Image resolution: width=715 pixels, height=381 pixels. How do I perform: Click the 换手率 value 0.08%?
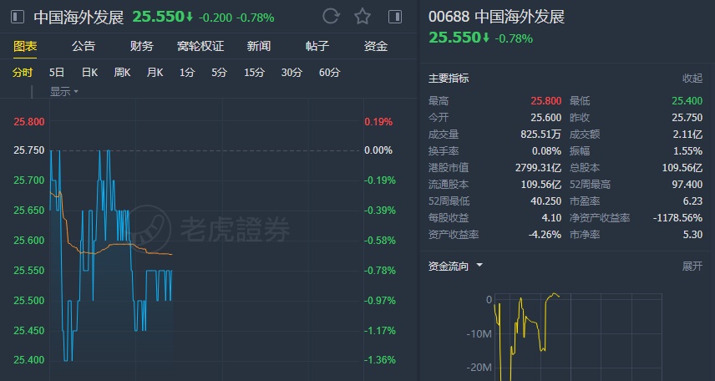(x=547, y=151)
